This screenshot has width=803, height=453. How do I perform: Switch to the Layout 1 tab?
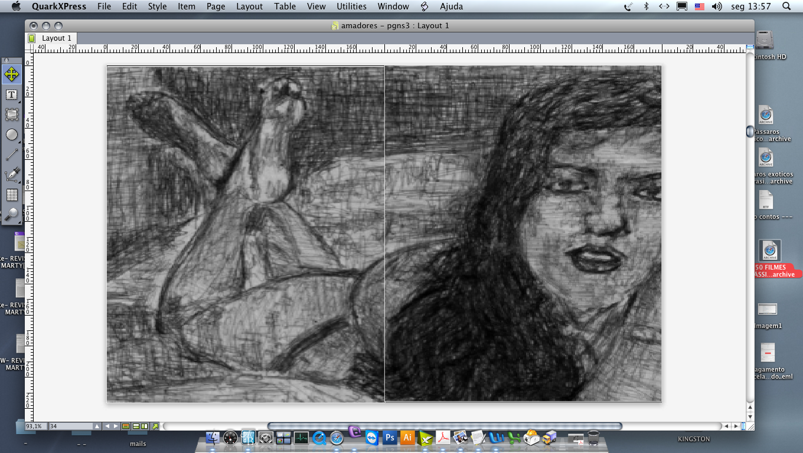[x=56, y=38]
